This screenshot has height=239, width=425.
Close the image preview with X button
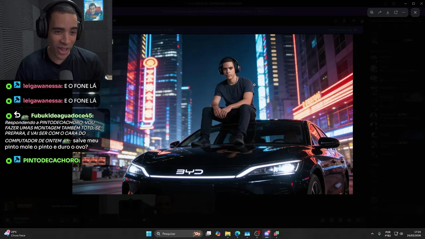[415, 12]
